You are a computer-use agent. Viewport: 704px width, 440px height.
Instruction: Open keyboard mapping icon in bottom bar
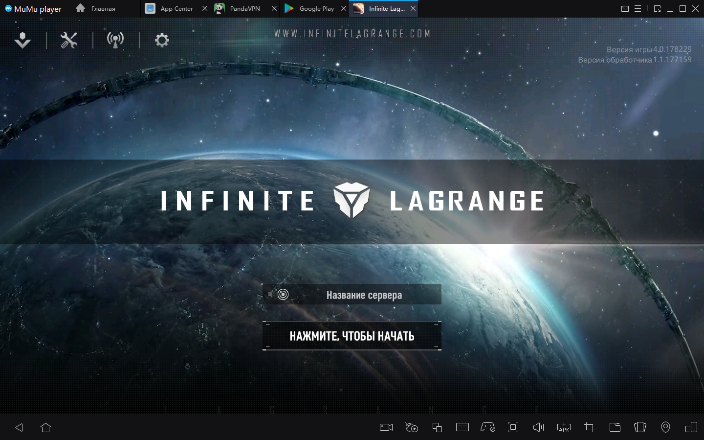pos(462,427)
